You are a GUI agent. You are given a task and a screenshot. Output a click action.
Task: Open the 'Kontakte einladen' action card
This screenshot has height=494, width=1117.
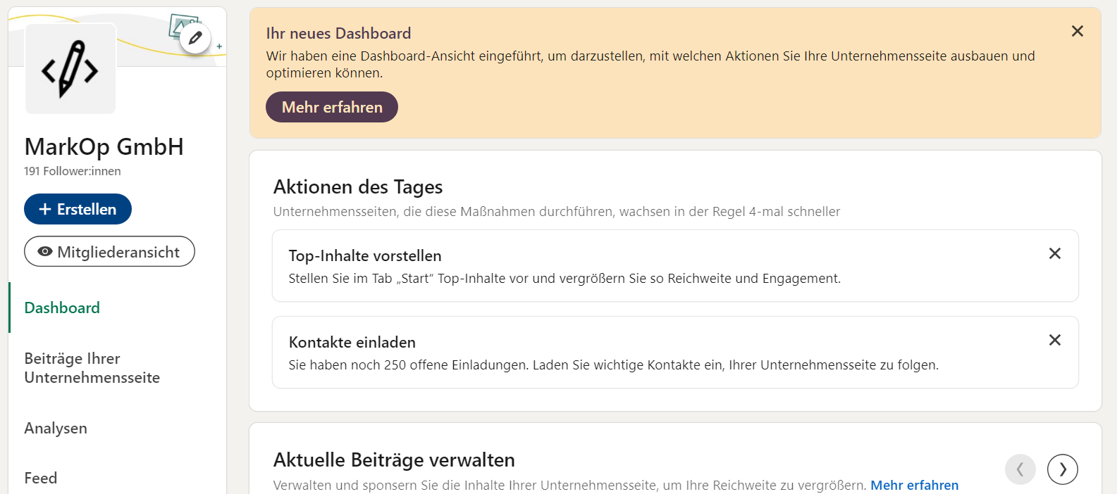click(675, 353)
